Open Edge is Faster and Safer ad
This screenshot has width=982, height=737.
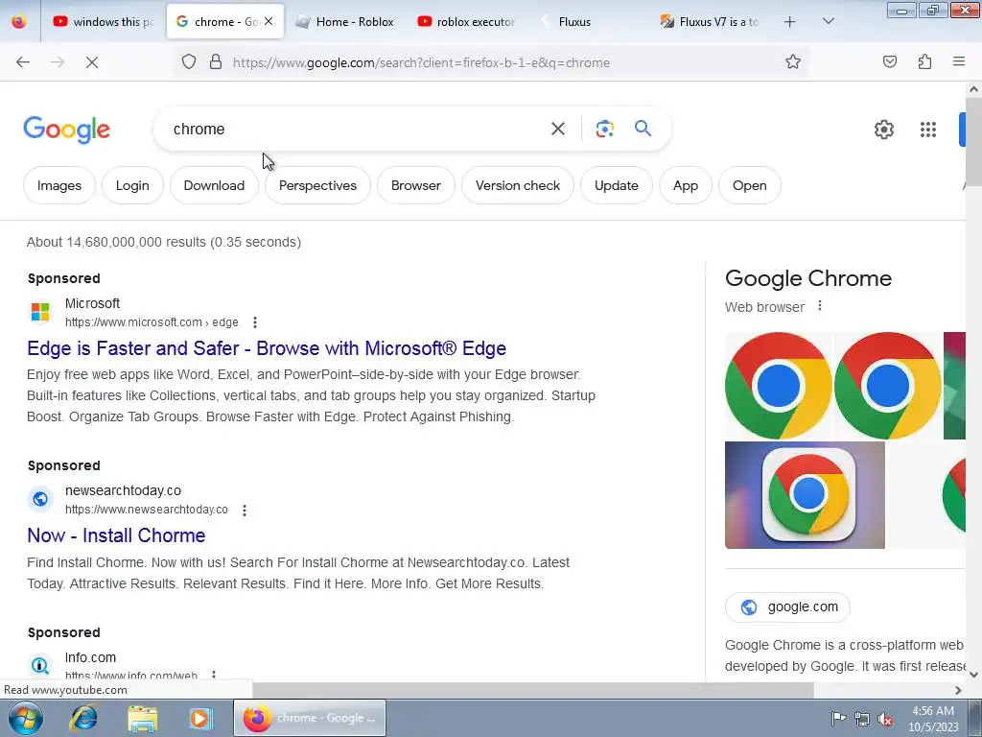tap(267, 348)
